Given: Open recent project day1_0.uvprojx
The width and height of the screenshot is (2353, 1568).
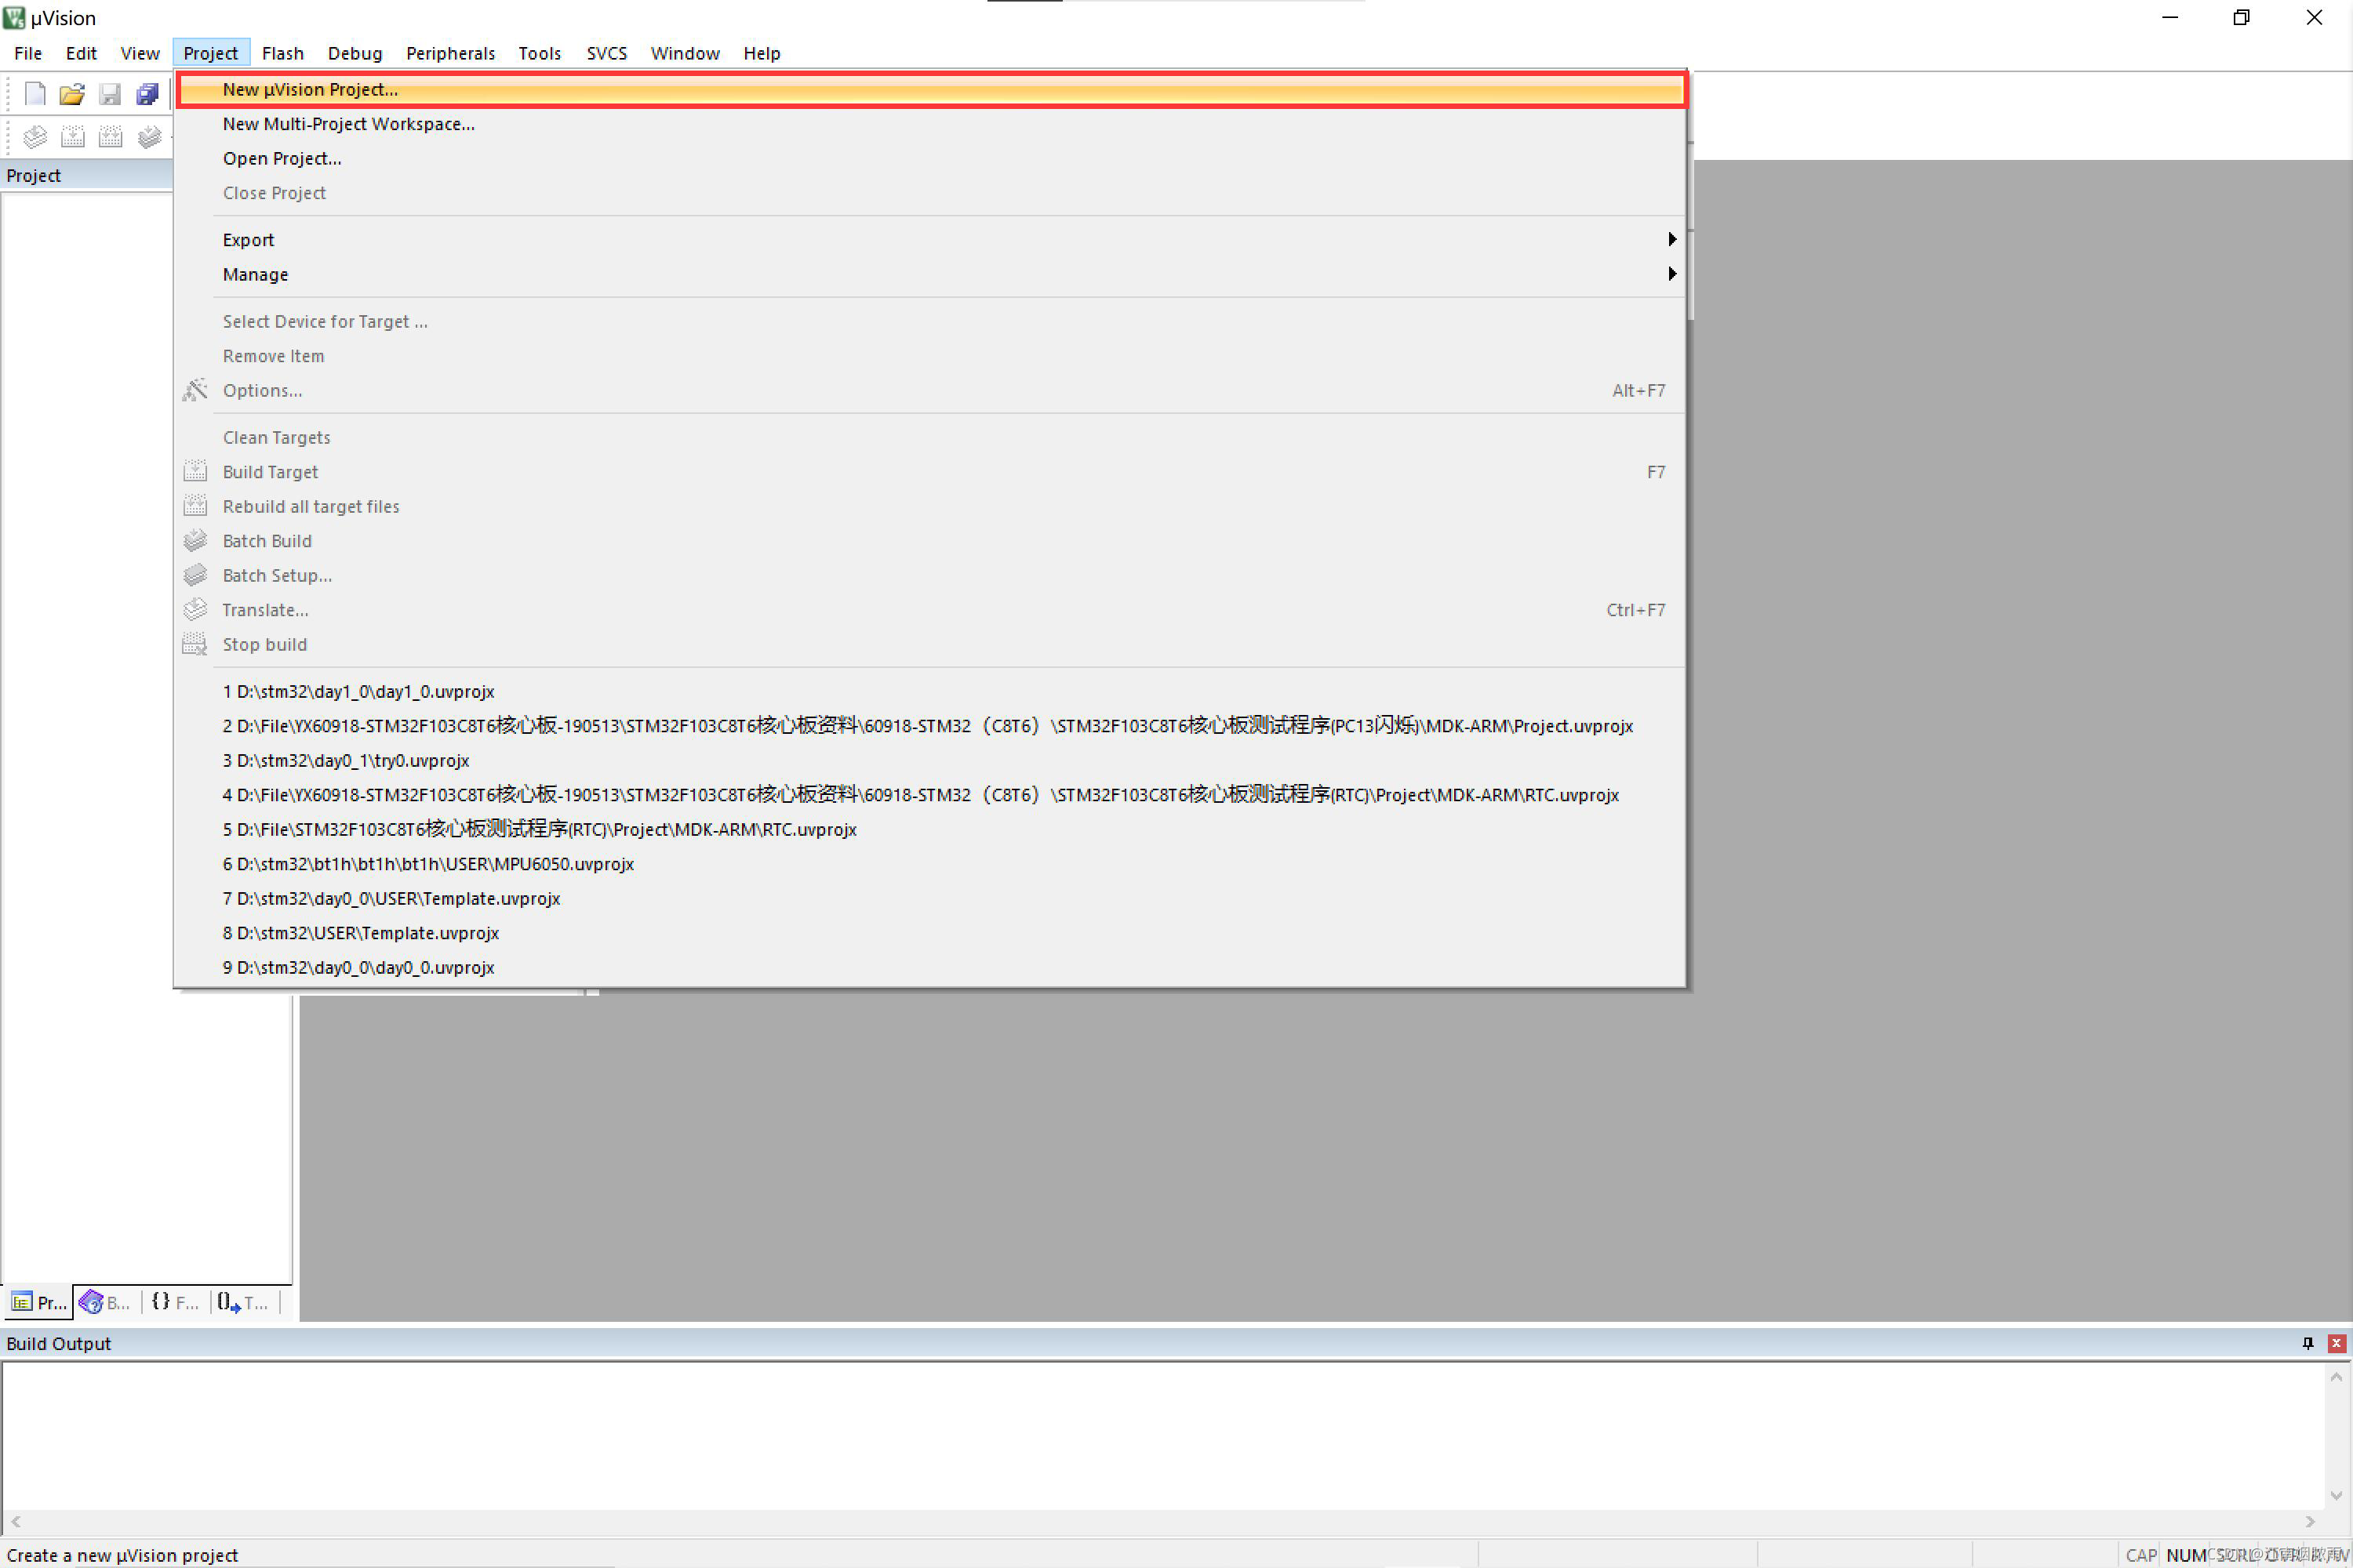Looking at the screenshot, I should (358, 691).
